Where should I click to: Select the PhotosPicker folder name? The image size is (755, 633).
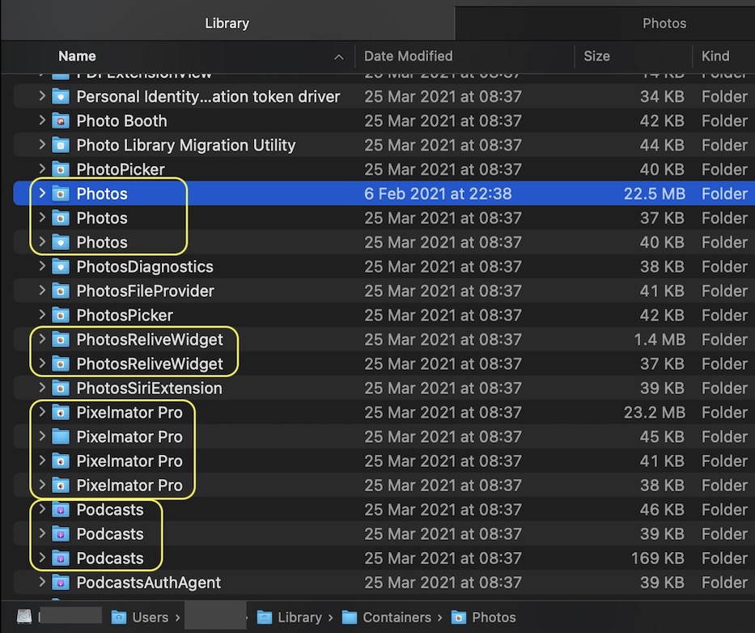[x=125, y=315]
